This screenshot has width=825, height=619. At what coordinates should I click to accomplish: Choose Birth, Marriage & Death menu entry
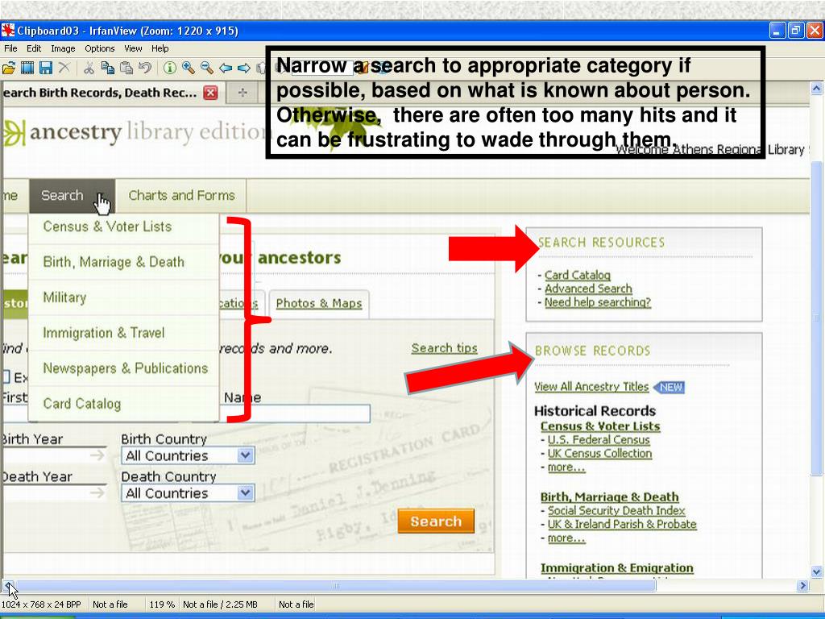point(123,262)
